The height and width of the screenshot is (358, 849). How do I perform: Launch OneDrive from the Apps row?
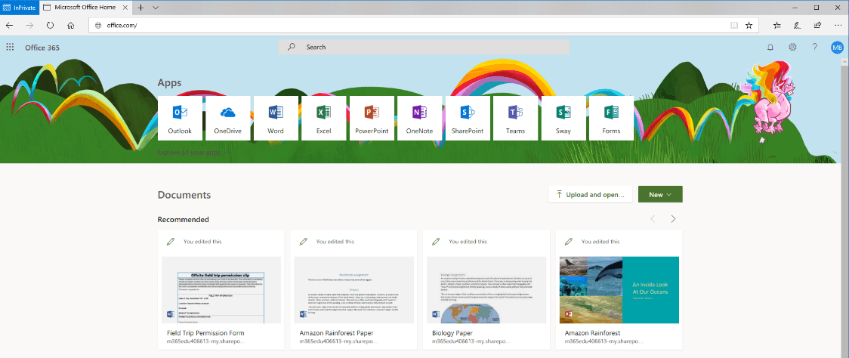[227, 118]
